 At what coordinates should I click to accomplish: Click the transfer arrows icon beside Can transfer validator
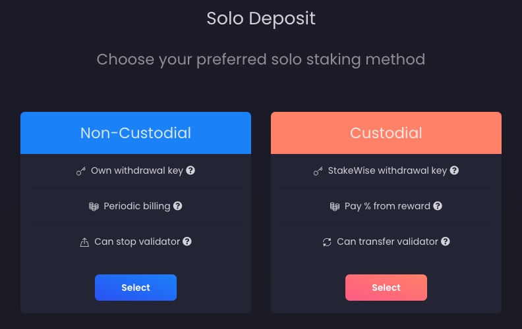coord(327,242)
